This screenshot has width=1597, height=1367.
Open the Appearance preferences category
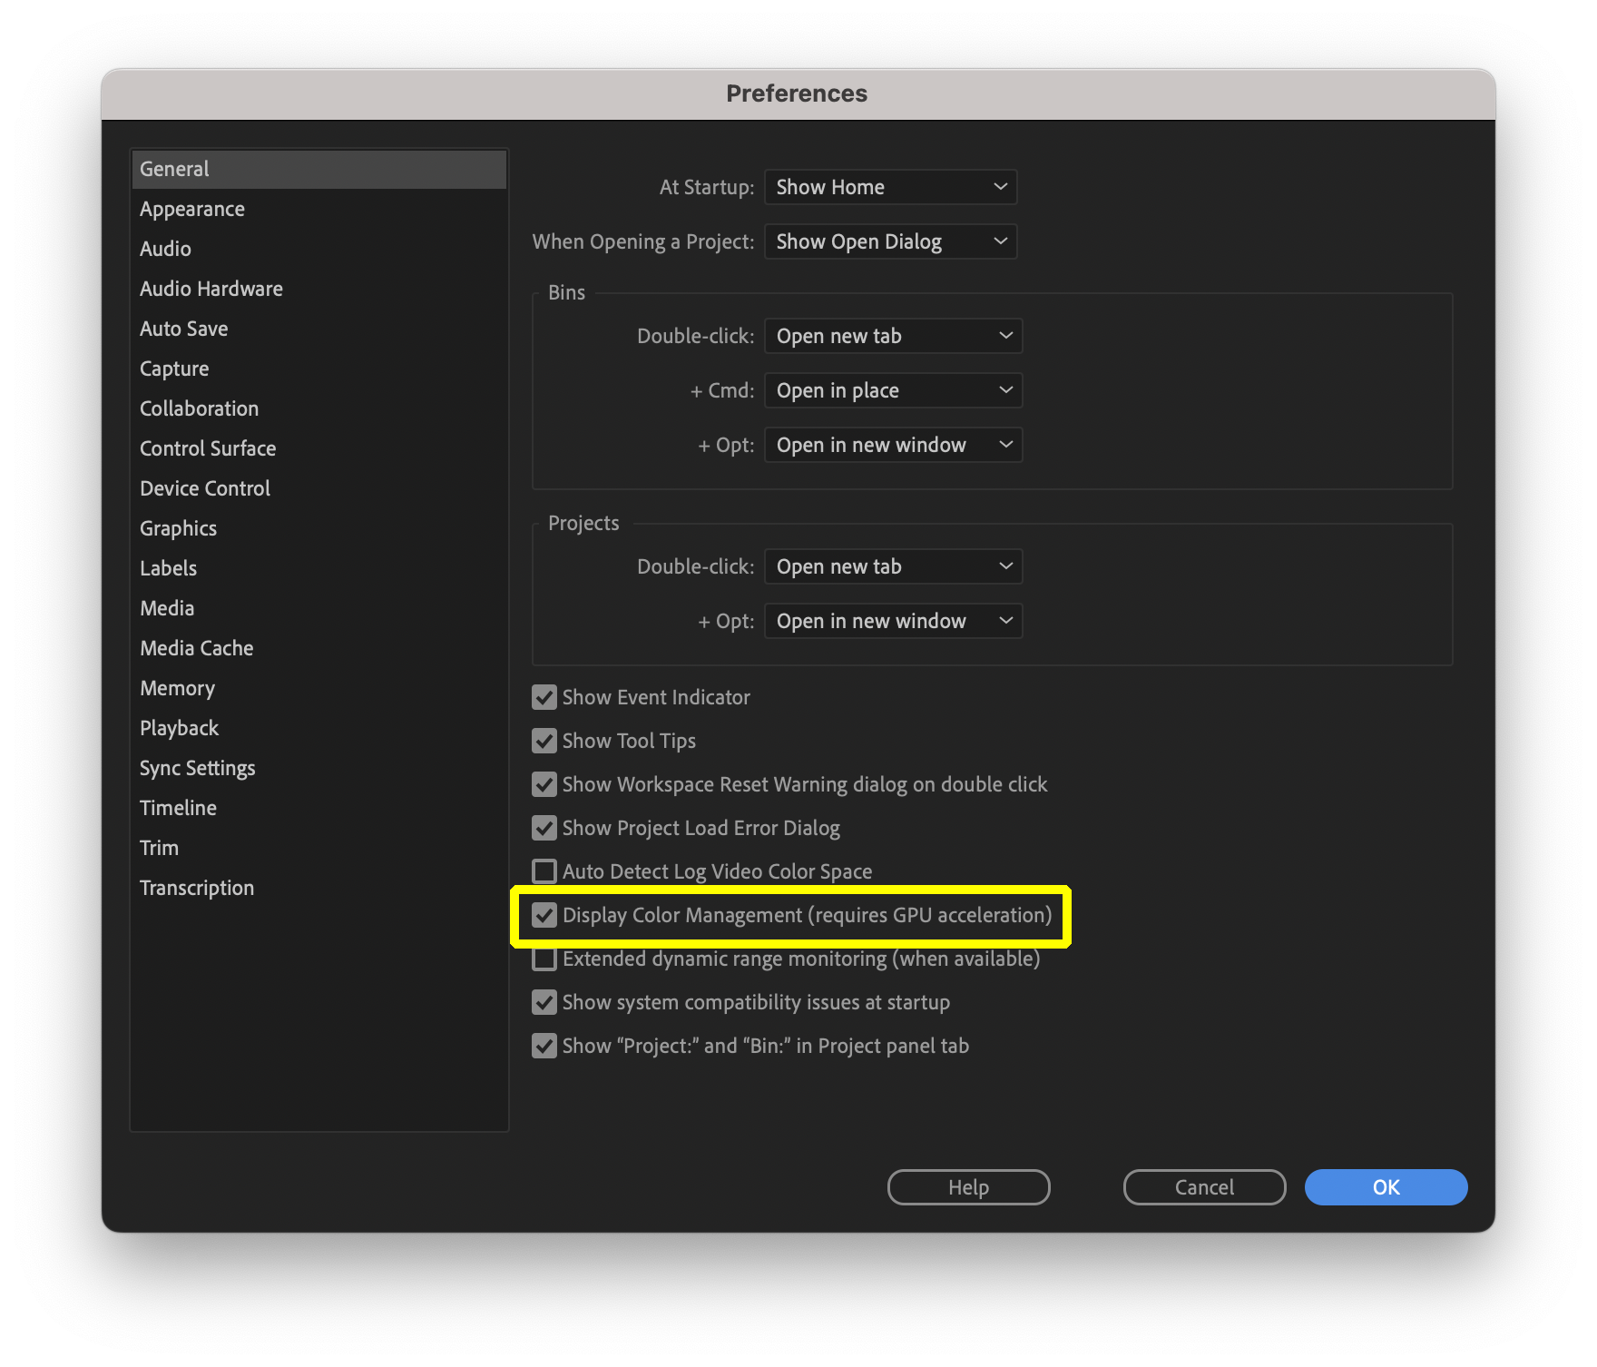click(318, 209)
